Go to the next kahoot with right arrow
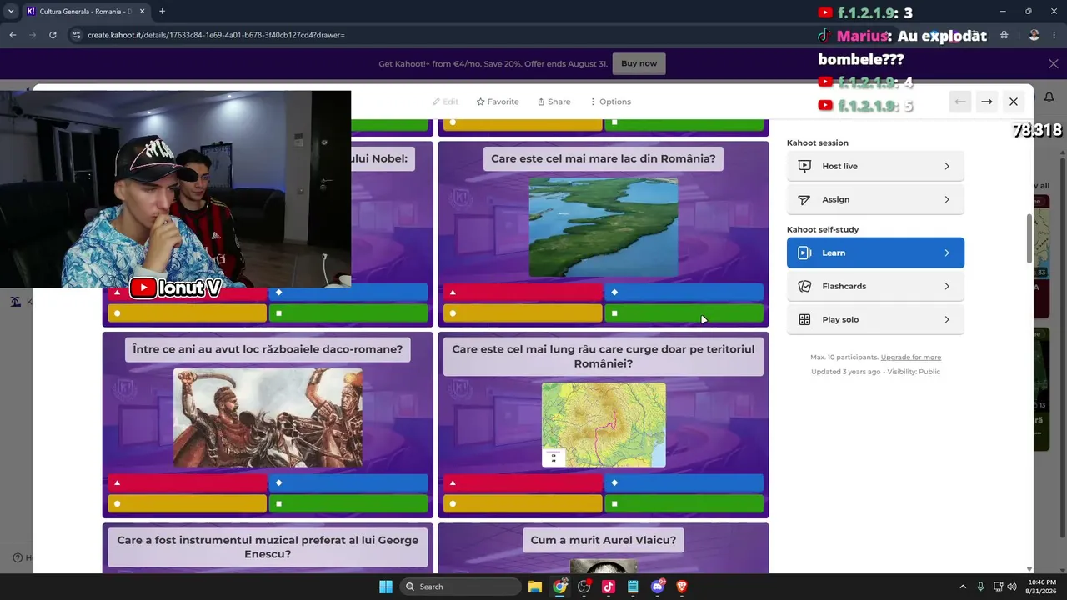Image resolution: width=1067 pixels, height=600 pixels. (x=987, y=102)
